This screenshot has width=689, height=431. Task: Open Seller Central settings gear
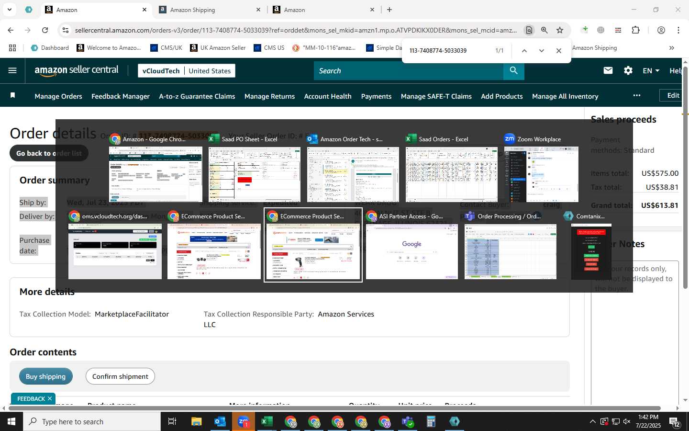(x=628, y=70)
